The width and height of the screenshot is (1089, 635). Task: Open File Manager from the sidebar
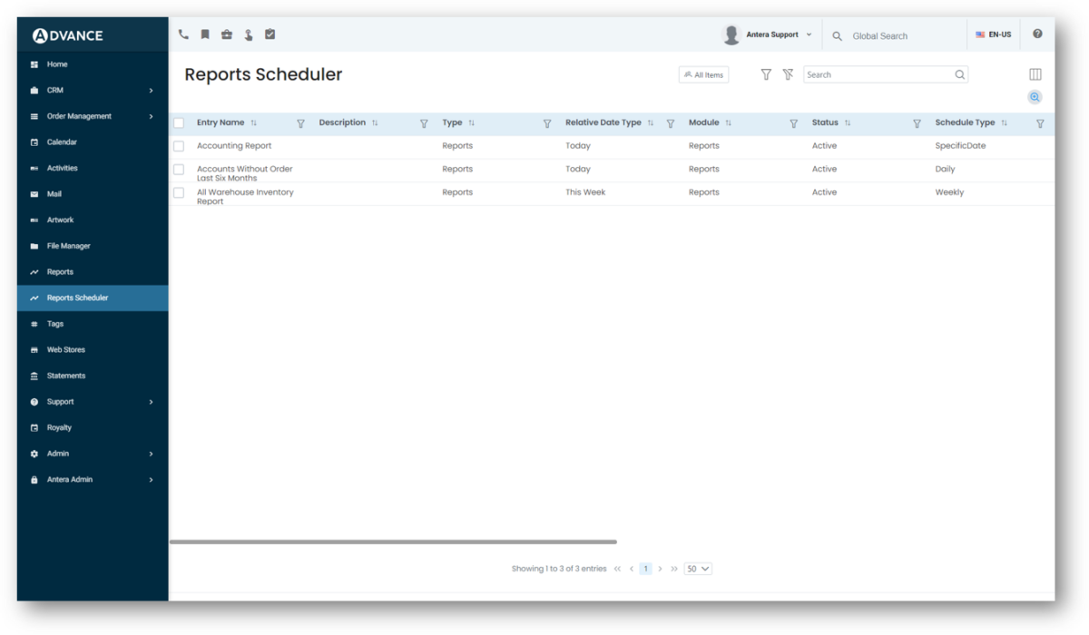click(68, 245)
